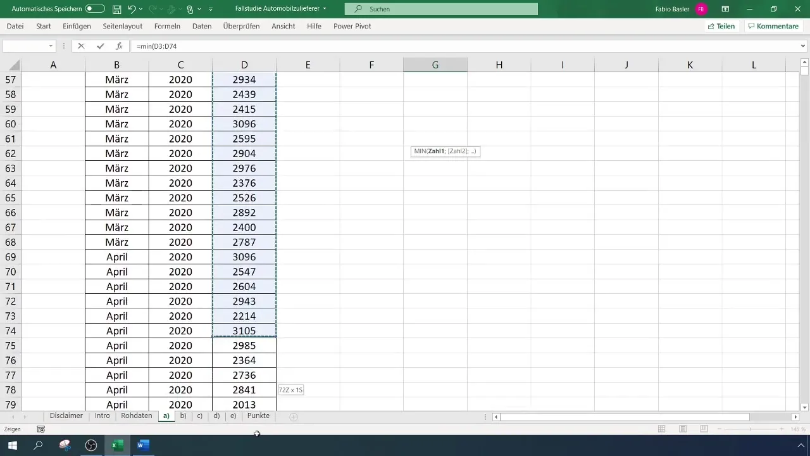The width and height of the screenshot is (810, 456).
Task: Select column G header
Action: pos(435,65)
